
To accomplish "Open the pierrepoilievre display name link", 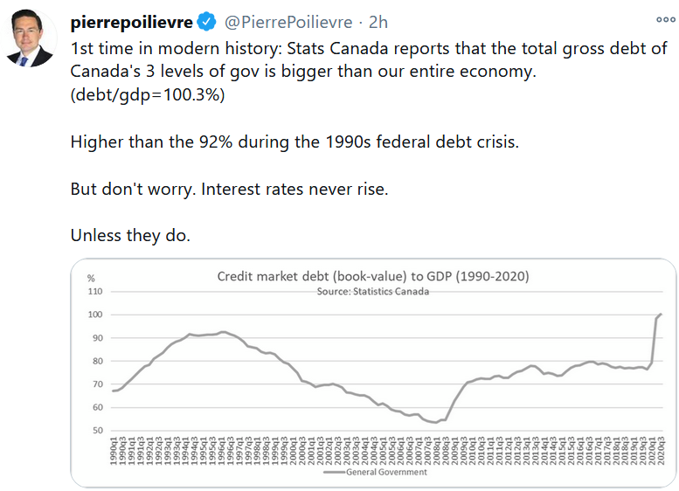I will pos(134,22).
